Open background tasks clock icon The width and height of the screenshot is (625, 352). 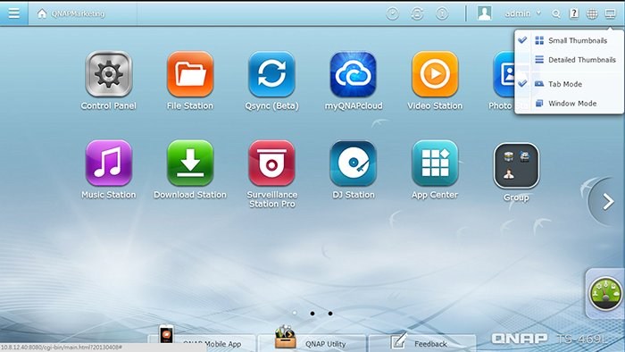(x=393, y=13)
